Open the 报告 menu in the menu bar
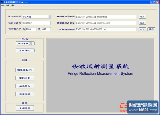The width and height of the screenshot is (160, 115). click(13, 5)
